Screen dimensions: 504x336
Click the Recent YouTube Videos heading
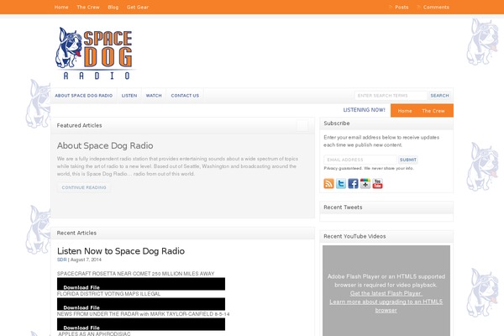click(x=354, y=236)
